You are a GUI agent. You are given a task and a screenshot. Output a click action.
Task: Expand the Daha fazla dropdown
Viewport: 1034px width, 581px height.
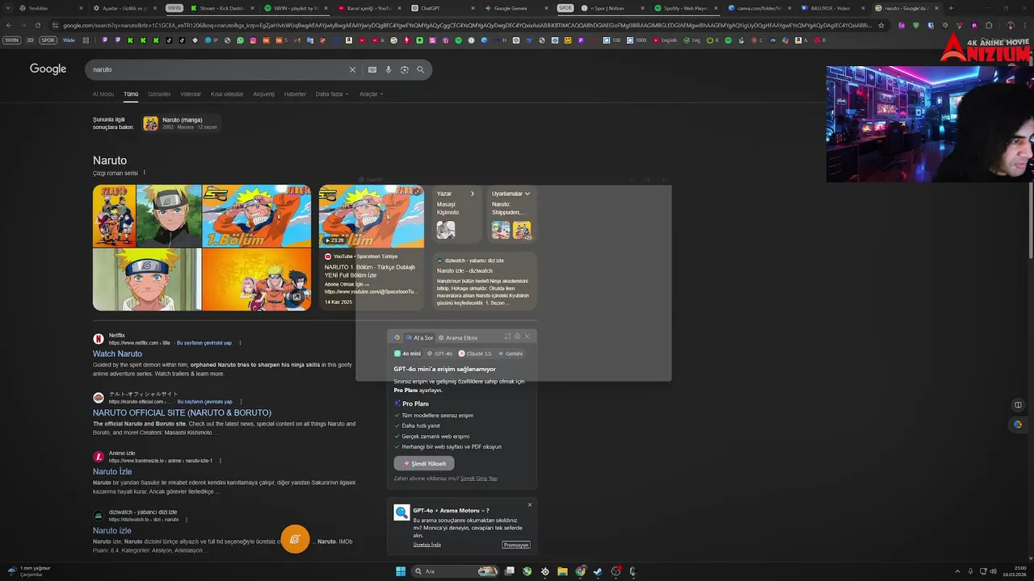332,94
